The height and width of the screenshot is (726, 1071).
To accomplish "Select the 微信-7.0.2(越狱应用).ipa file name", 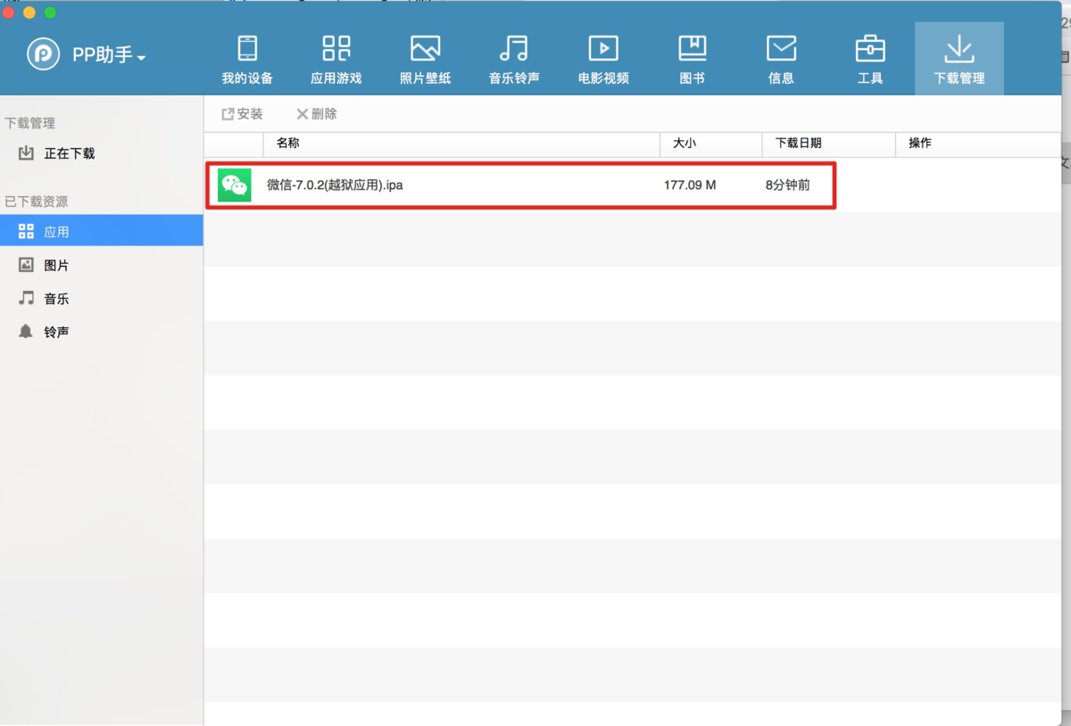I will pyautogui.click(x=335, y=186).
